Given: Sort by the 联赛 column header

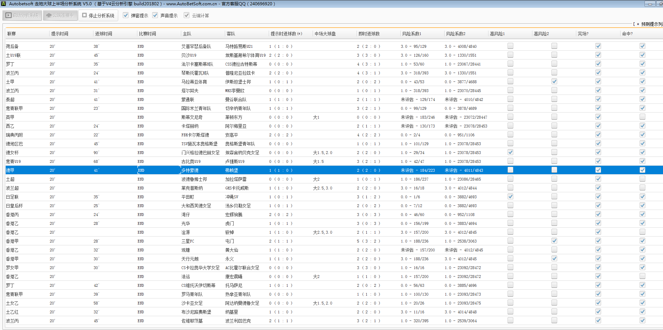Looking at the screenshot, I should (12, 34).
